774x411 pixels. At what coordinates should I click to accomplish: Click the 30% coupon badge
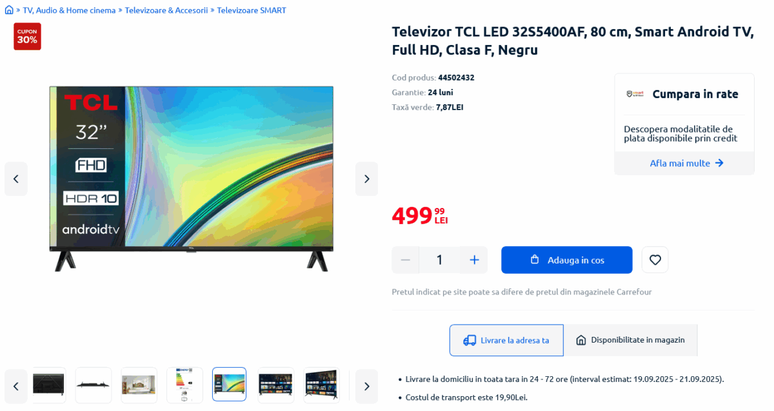pos(27,36)
